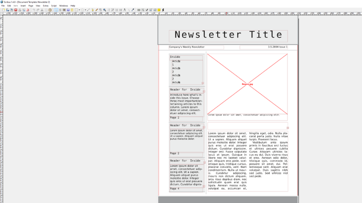Select the image caption "Lorem ipsum dolor sit amet" frame
Image resolution: width=362 pixels, height=203 pixels.
pos(247,117)
